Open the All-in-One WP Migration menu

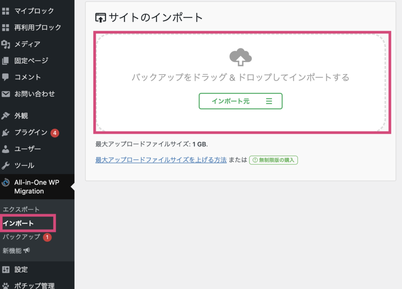click(37, 187)
